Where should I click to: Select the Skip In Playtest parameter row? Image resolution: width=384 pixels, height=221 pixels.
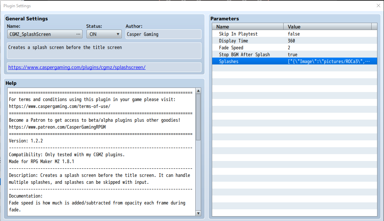click(x=294, y=34)
